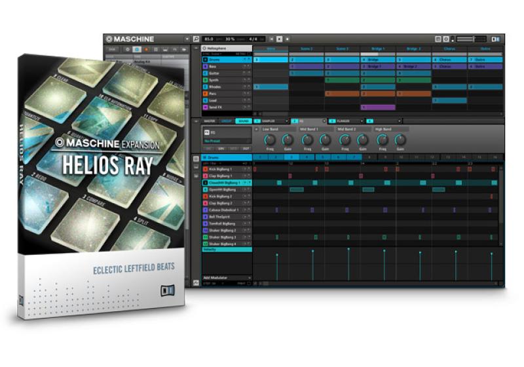This screenshot has height=367, width=524.
Task: Click the restart transport button
Action: point(271,39)
